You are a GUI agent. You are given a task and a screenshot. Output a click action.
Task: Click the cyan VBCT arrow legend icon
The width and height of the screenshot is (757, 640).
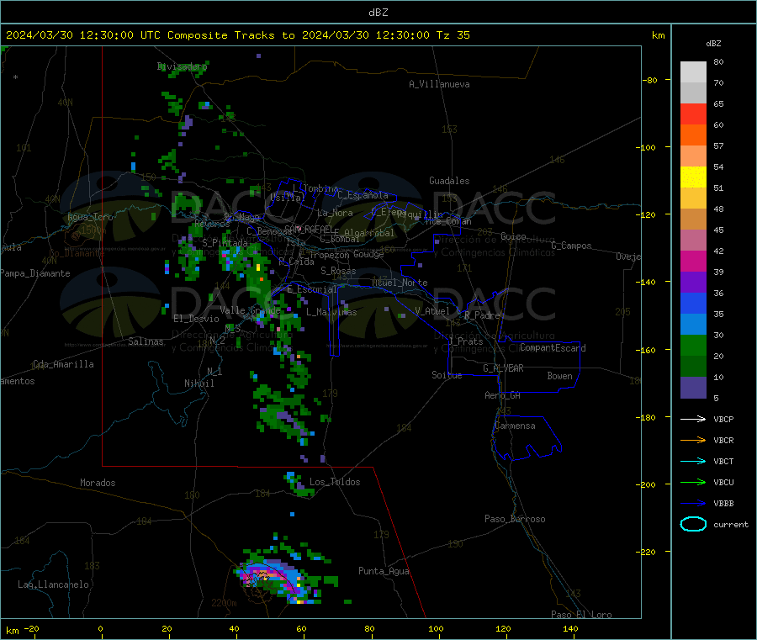click(x=693, y=462)
